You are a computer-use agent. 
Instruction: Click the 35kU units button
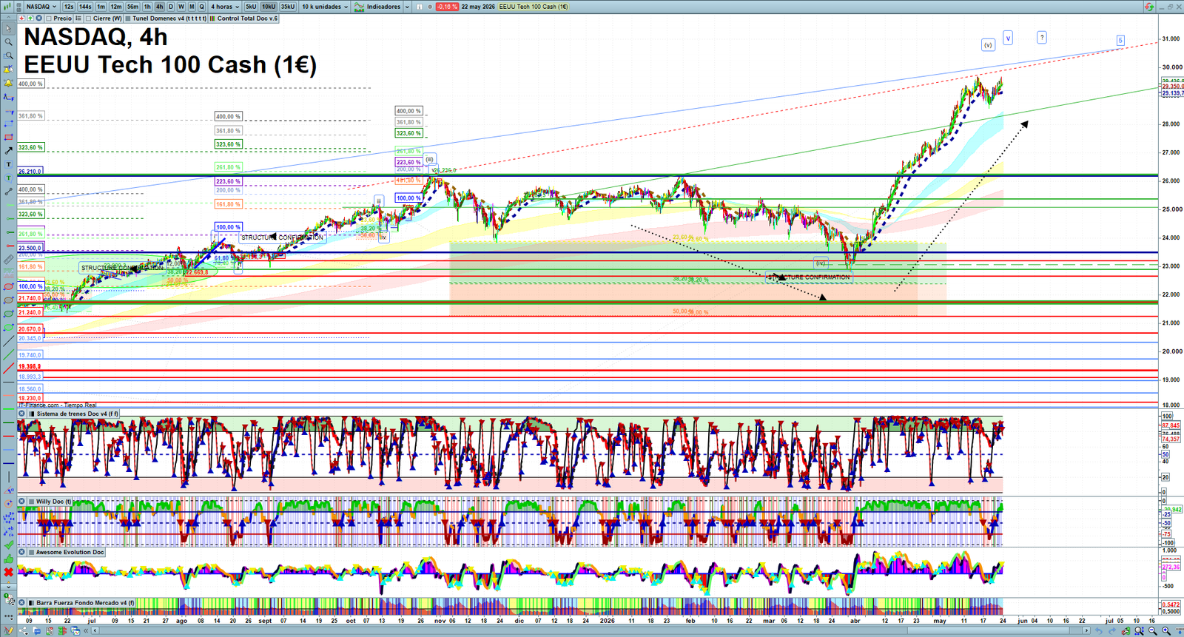(x=288, y=7)
